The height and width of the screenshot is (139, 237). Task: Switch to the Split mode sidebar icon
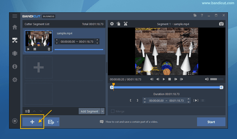[x=15, y=53]
